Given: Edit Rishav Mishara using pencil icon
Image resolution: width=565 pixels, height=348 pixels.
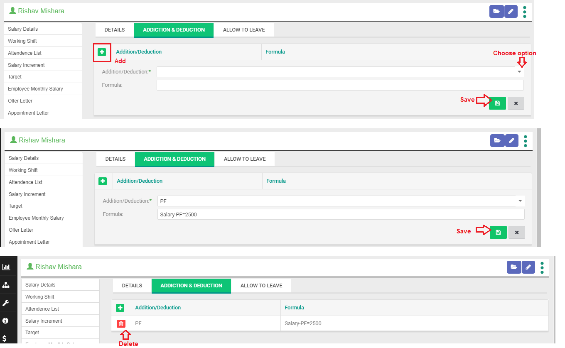Looking at the screenshot, I should pos(511,11).
